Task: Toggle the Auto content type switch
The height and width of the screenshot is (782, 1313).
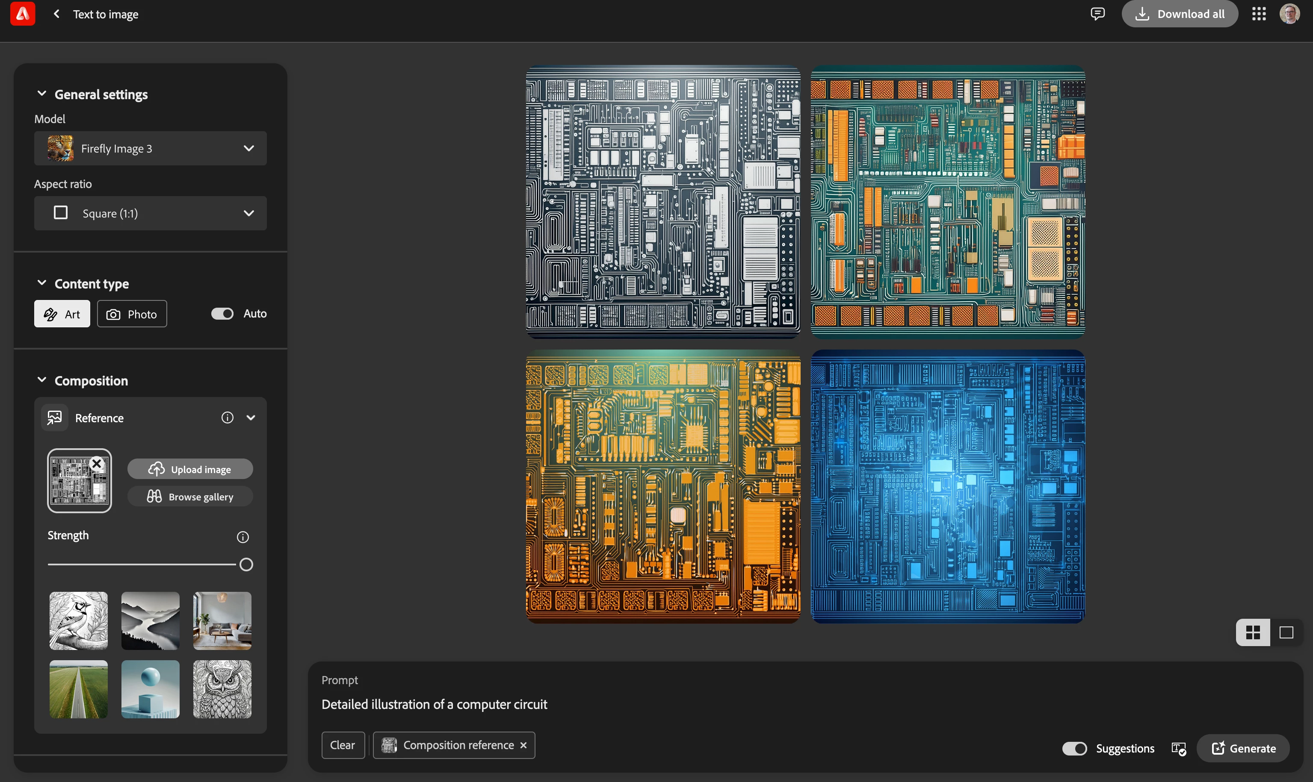Action: click(x=222, y=314)
